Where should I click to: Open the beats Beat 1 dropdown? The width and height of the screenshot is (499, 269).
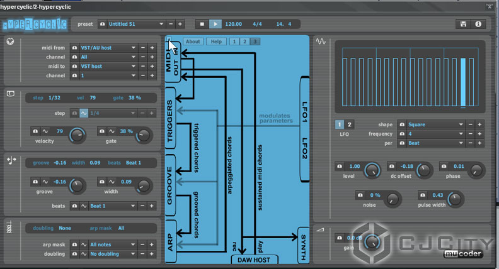(113, 206)
